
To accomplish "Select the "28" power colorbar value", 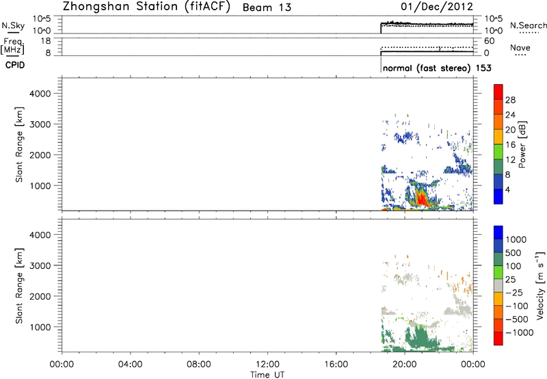I will pyautogui.click(x=510, y=100).
